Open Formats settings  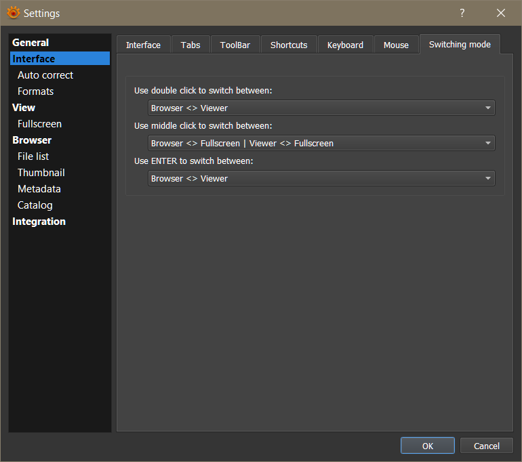click(36, 91)
